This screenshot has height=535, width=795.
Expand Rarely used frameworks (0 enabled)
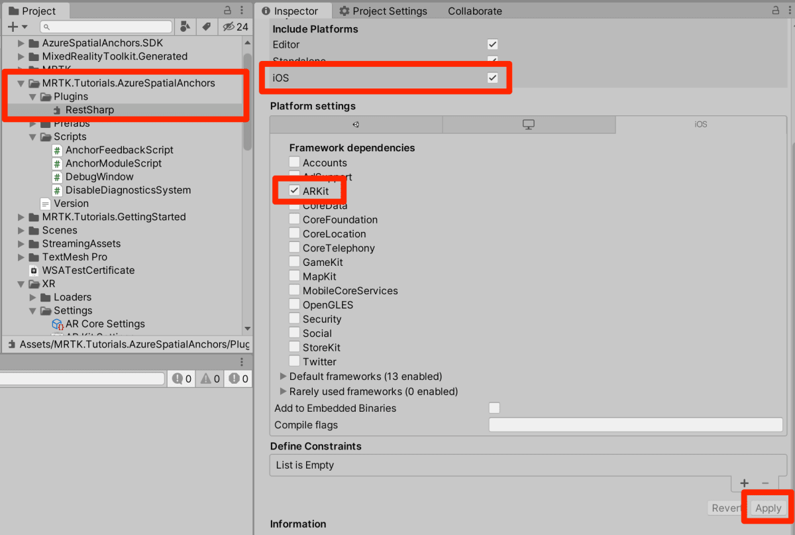tap(284, 391)
